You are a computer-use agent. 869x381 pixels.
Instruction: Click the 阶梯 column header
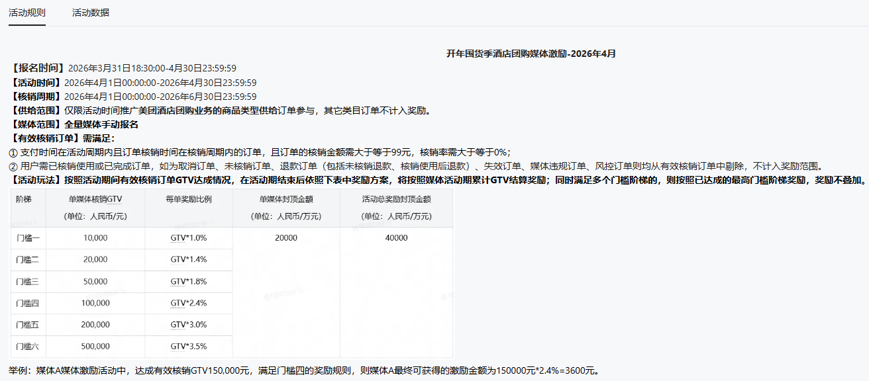click(x=23, y=200)
